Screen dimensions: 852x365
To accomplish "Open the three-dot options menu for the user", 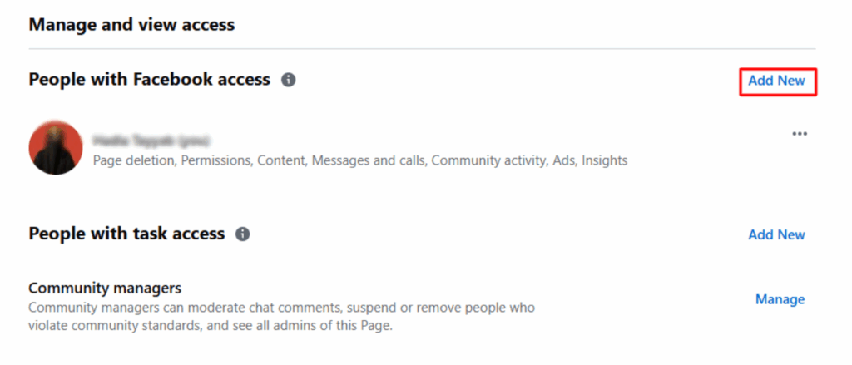I will tap(800, 134).
